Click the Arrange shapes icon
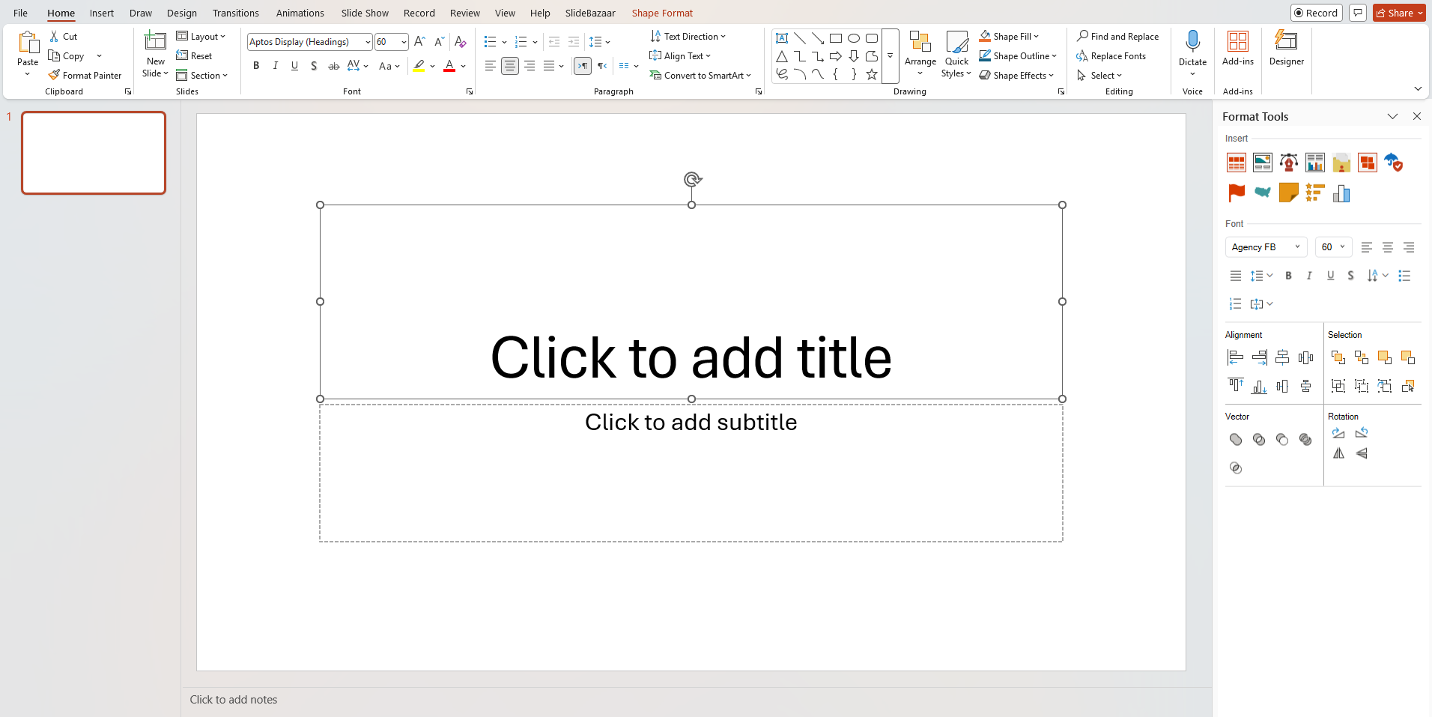The width and height of the screenshot is (1432, 717). coord(920,42)
